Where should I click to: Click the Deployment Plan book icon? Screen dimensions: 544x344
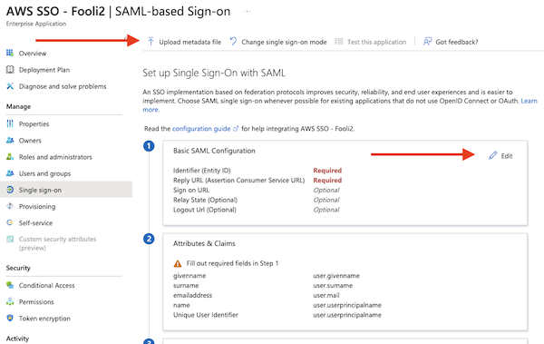(x=10, y=70)
